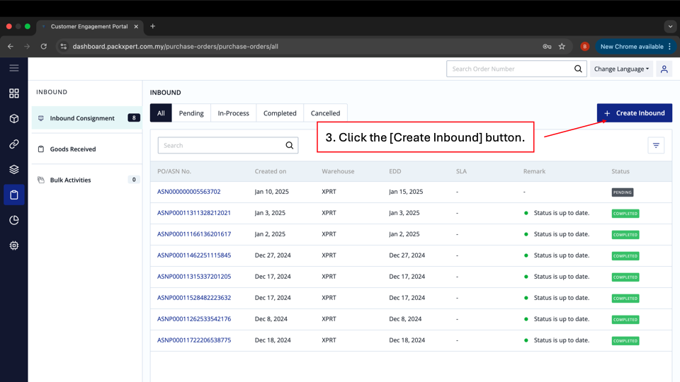Select the All tab
Screen dimensions: 680x382
[161, 113]
